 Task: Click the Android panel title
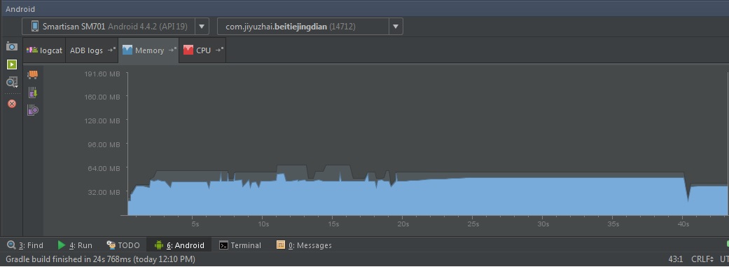(20, 9)
